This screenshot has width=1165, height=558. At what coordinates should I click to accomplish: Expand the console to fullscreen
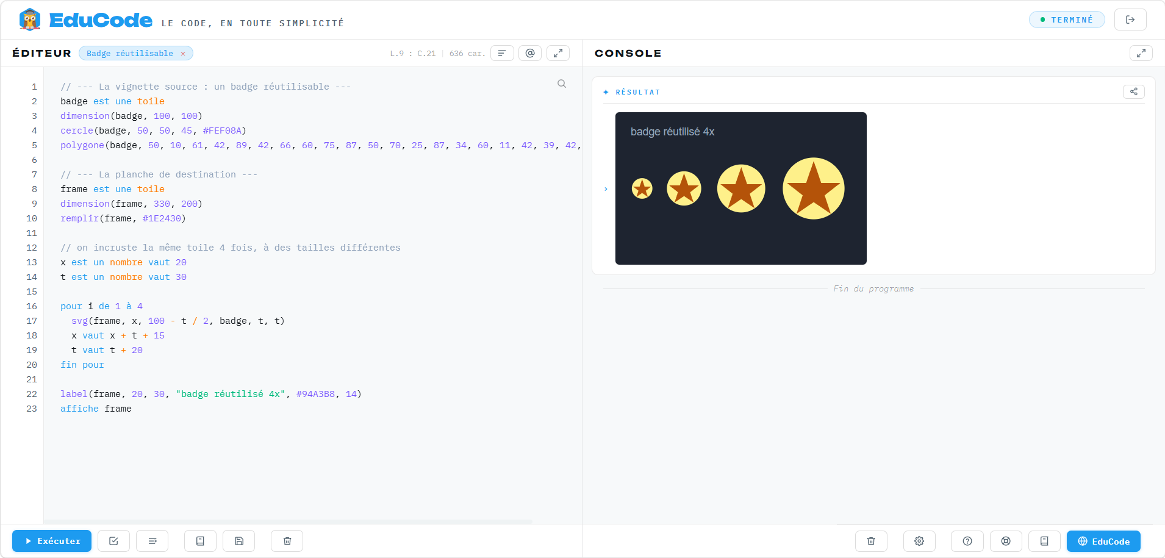click(x=1141, y=53)
